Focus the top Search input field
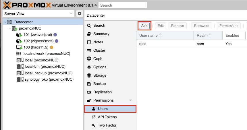Image resolution: width=247 pixels, height=130 pixels. (x=123, y=5)
